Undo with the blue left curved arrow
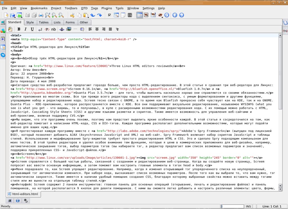 [x=93, y=15]
